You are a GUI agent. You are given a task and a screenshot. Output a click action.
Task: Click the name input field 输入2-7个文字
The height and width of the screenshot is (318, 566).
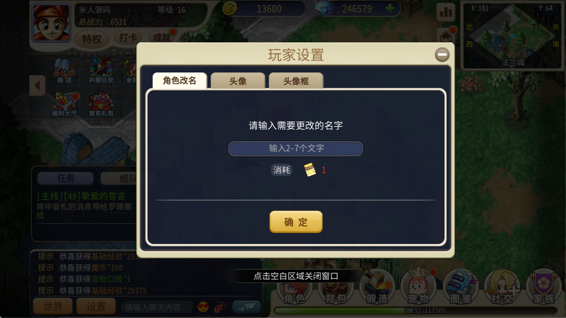point(296,148)
